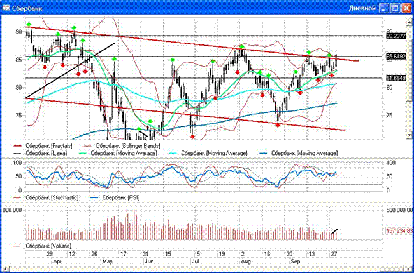Click the price chart vertical scrollbar down arrow
The image size is (414, 273).
(x=410, y=135)
